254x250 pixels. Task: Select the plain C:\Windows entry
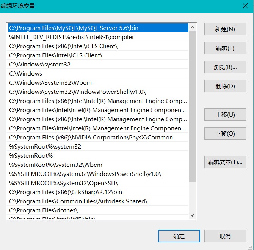click(98, 74)
